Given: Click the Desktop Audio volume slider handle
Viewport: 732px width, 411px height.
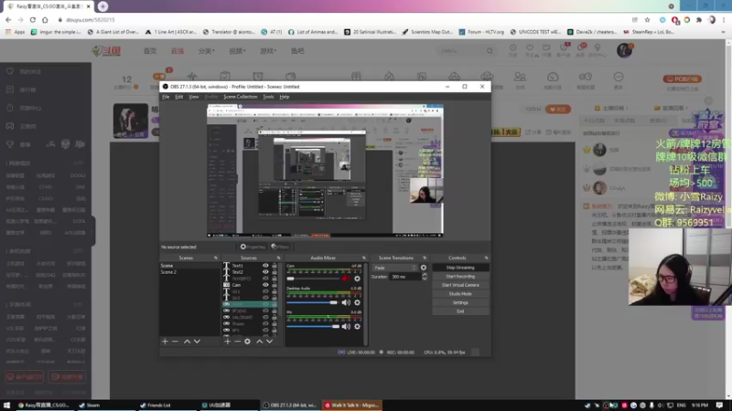Looking at the screenshot, I should [333, 303].
